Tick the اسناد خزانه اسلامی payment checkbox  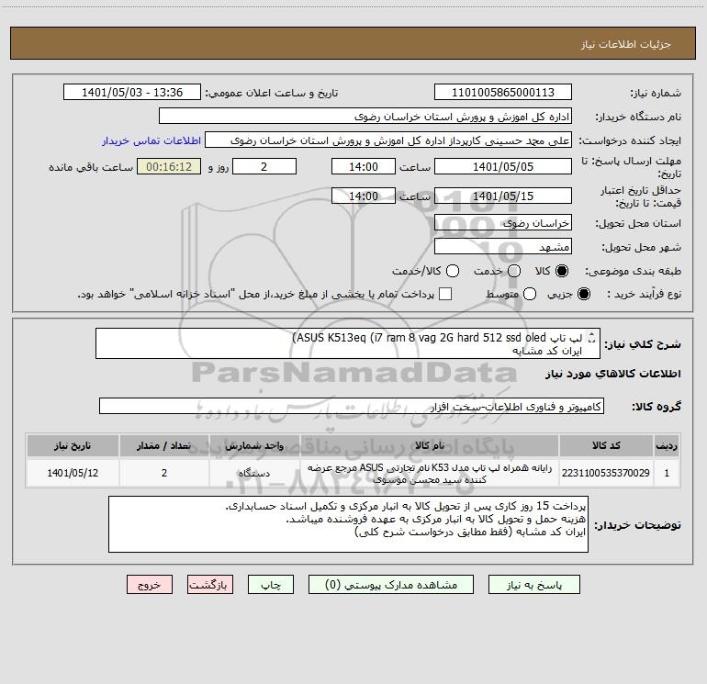(445, 294)
